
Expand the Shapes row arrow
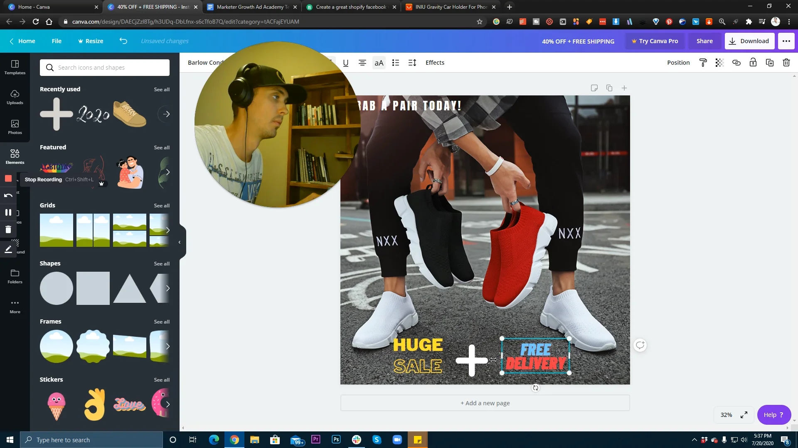click(167, 288)
